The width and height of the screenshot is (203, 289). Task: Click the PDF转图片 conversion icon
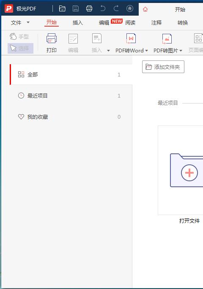click(167, 39)
